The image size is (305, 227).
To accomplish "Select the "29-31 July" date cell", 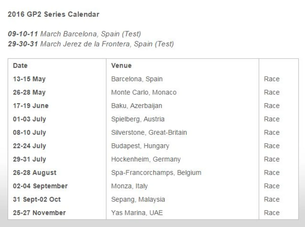I will coord(29,159).
